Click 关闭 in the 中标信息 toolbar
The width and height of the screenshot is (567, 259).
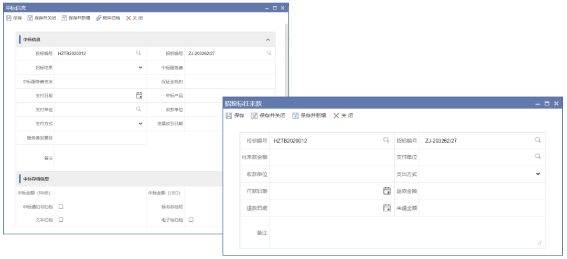[134, 18]
